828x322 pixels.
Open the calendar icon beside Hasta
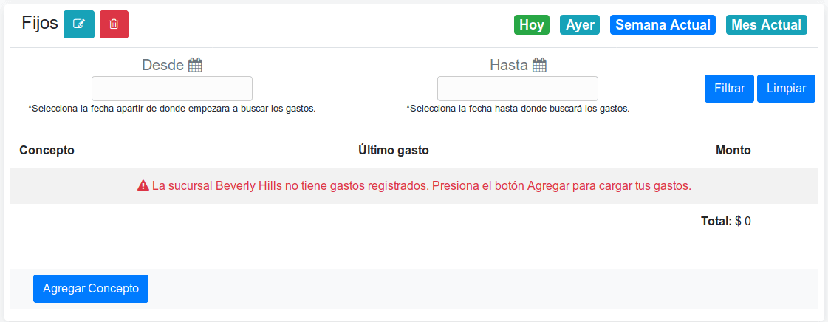tap(539, 66)
